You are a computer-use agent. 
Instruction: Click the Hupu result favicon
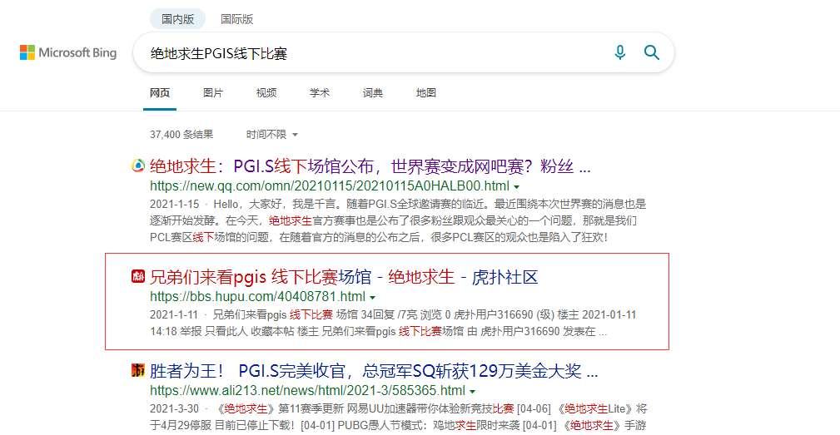138,276
